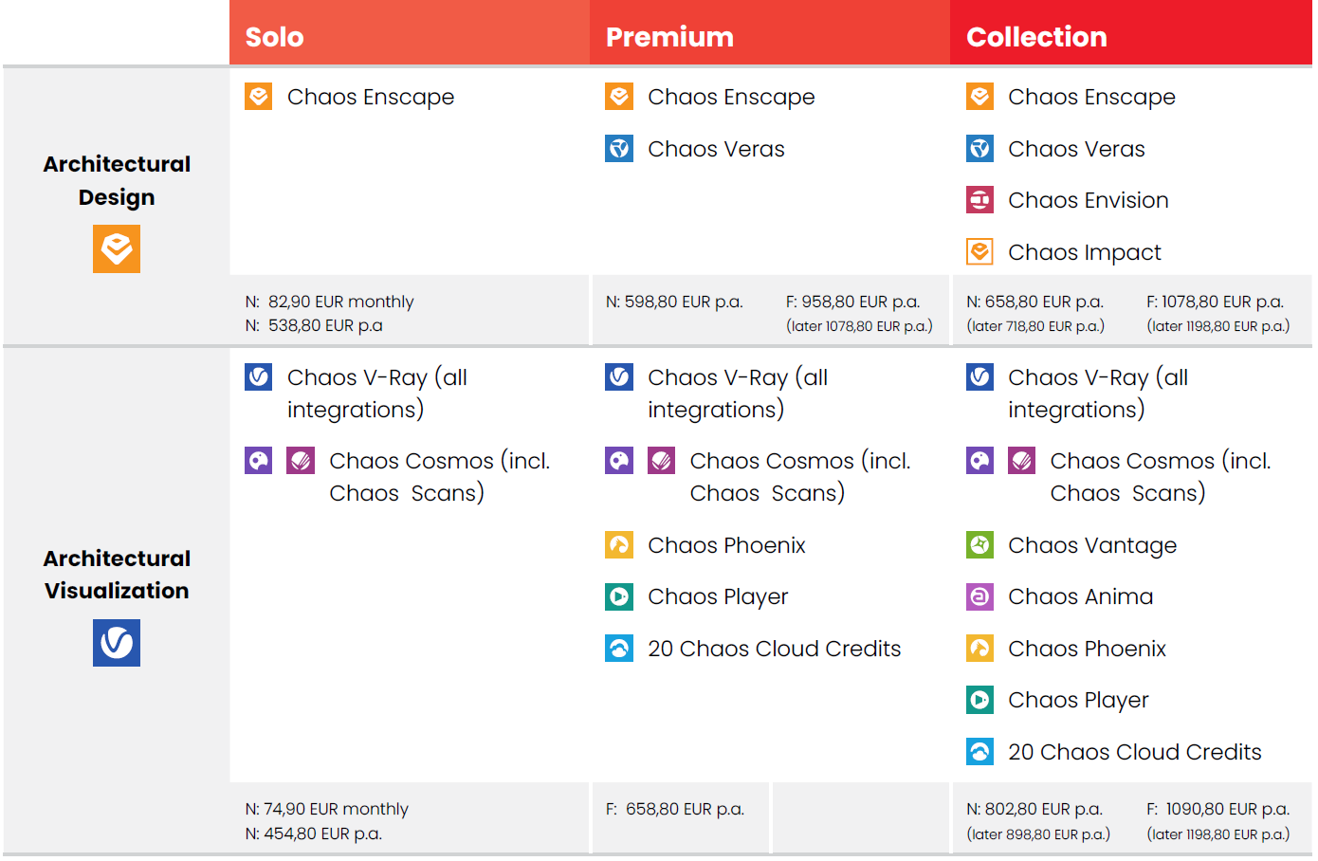Select the Chaos Enscape icon in Solo column
Screen dimensions: 1318x861
259,97
